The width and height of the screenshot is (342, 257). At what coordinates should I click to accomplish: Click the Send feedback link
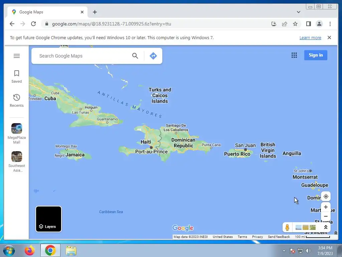279,237
